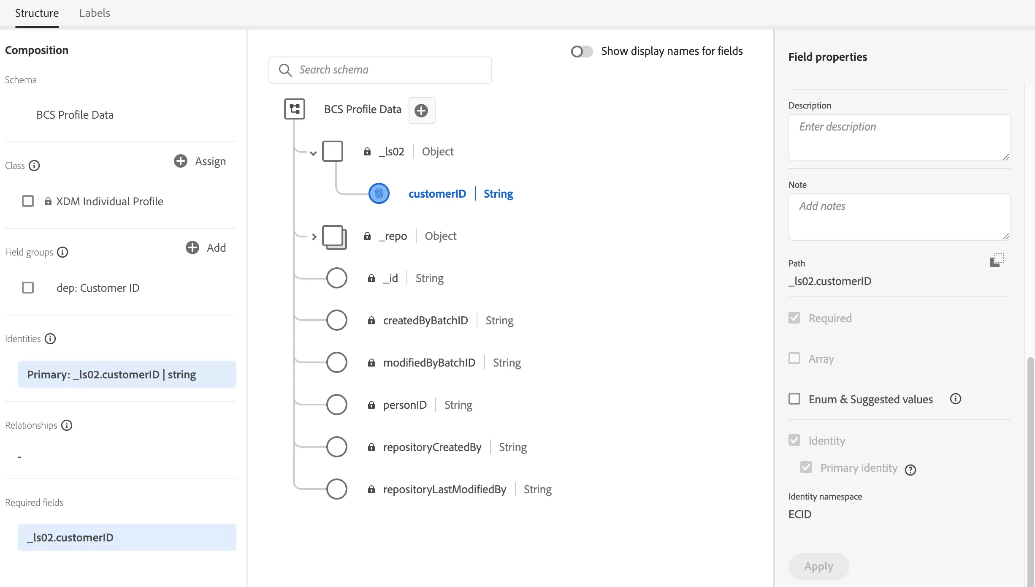Open the Labels tab
This screenshot has height=587, width=1035.
95,13
